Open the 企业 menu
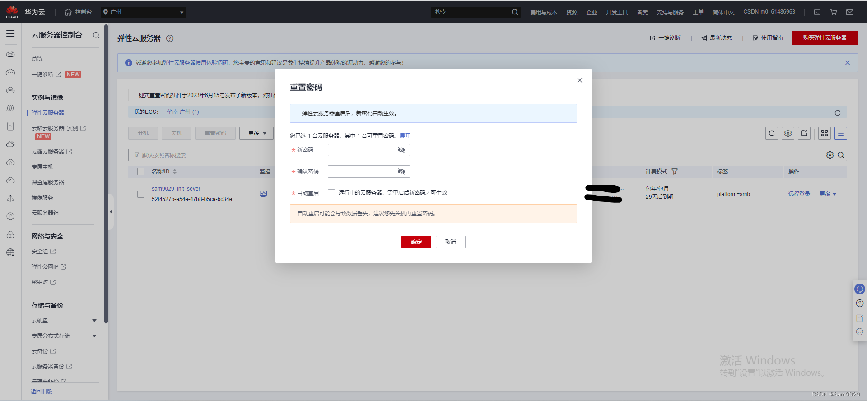Viewport: 867px width, 401px height. [x=592, y=12]
